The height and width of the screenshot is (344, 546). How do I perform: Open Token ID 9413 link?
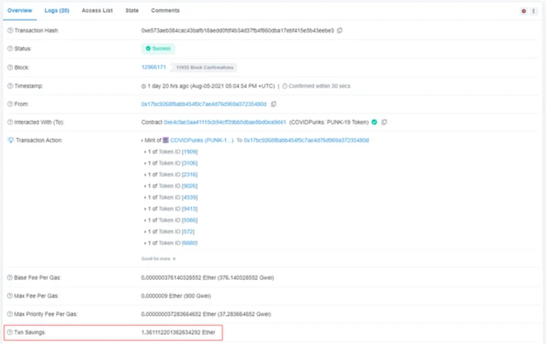pos(189,209)
